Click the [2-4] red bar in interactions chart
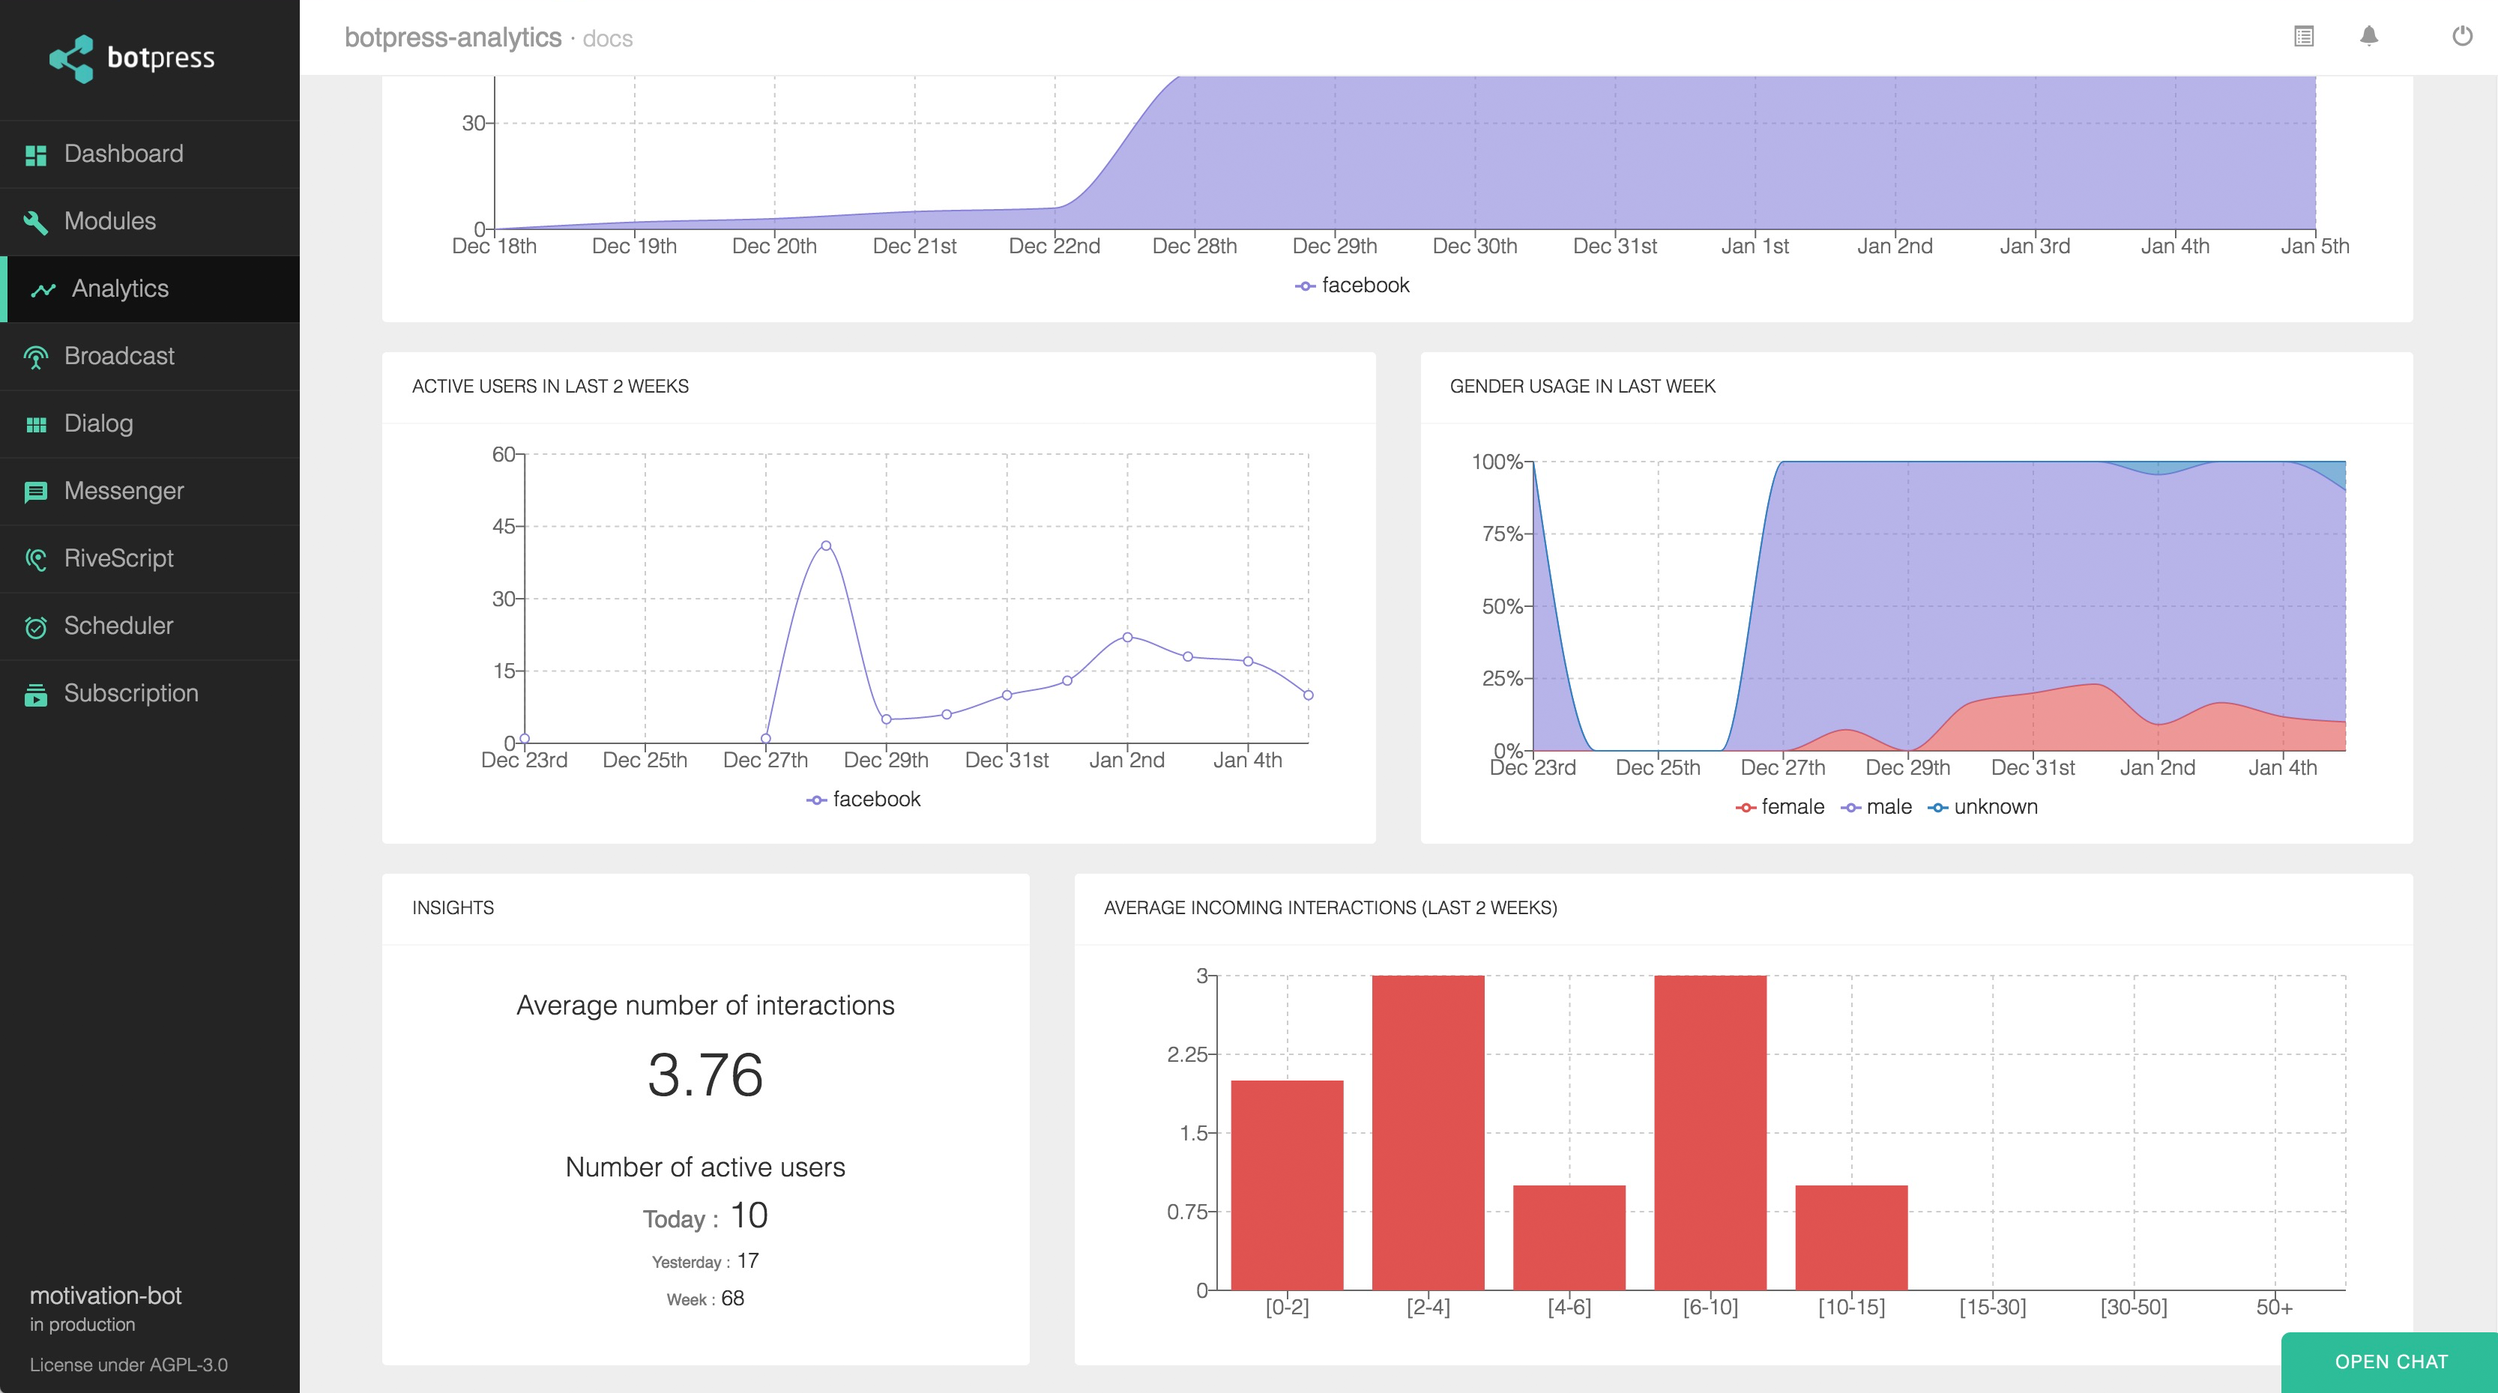This screenshot has width=2498, height=1393. pyautogui.click(x=1428, y=1131)
